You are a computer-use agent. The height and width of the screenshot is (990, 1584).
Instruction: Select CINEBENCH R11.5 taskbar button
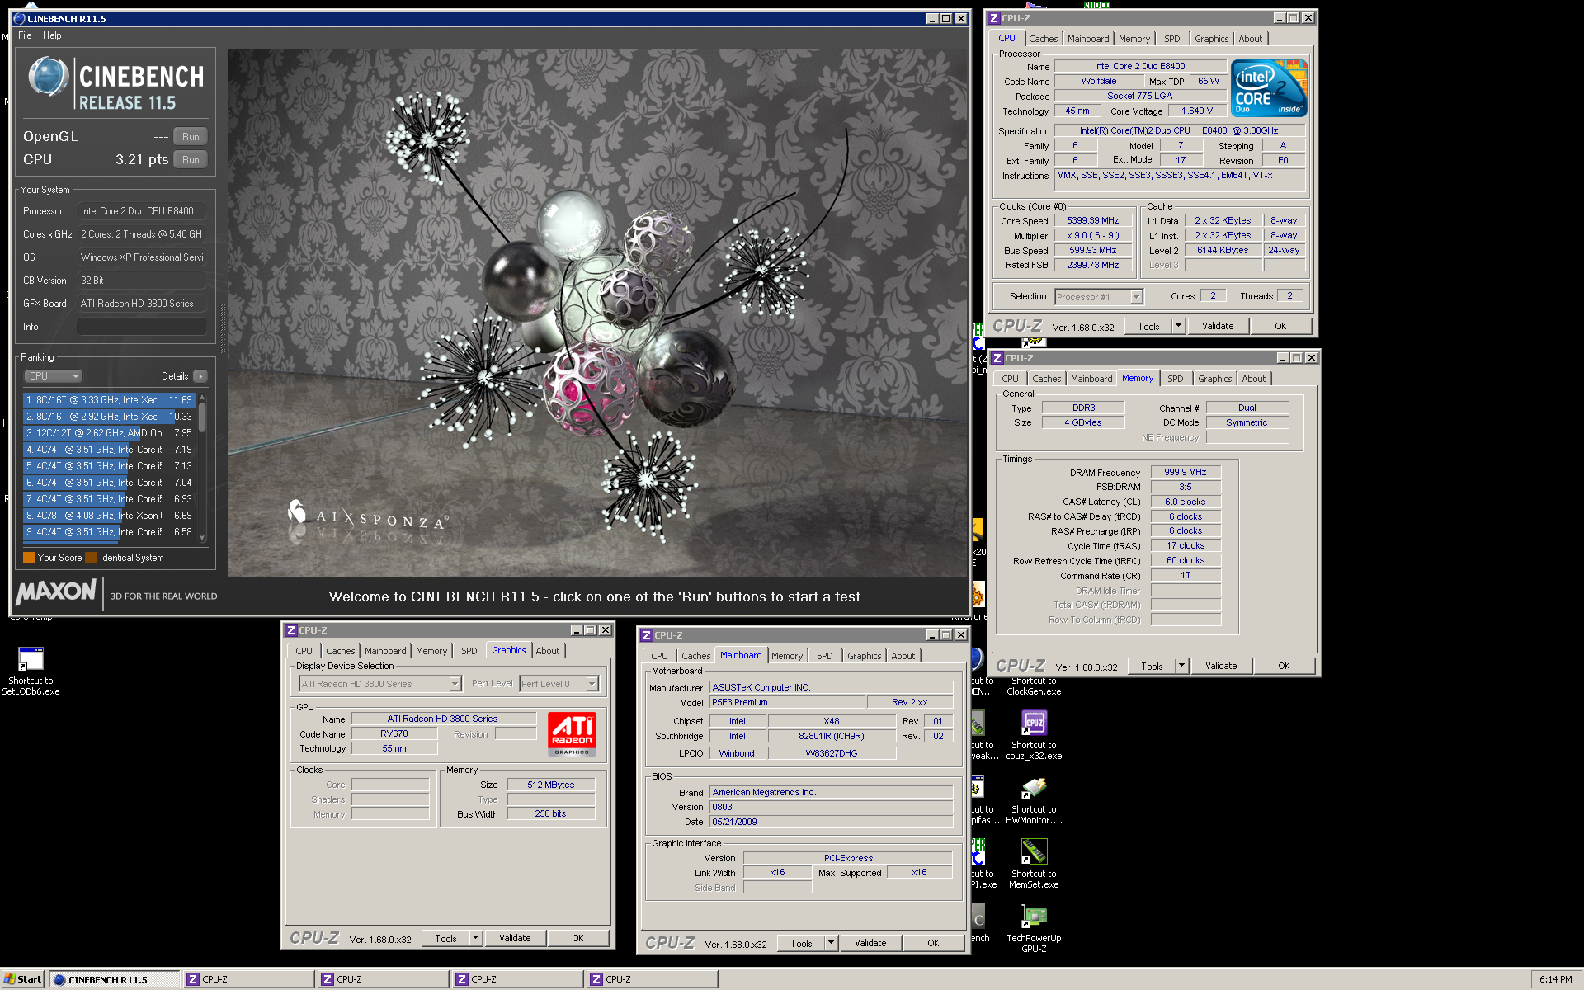[x=115, y=979]
